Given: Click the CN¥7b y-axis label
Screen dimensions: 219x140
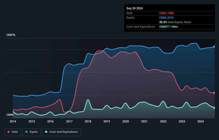Looking at the screenshot, I should [11, 35].
